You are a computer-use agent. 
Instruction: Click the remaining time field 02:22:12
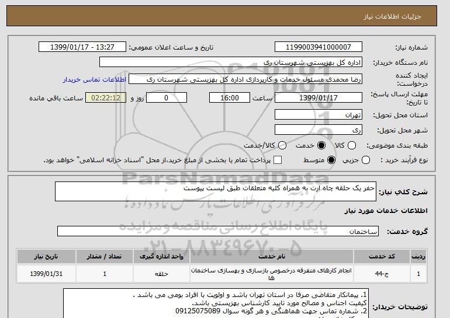106,97
